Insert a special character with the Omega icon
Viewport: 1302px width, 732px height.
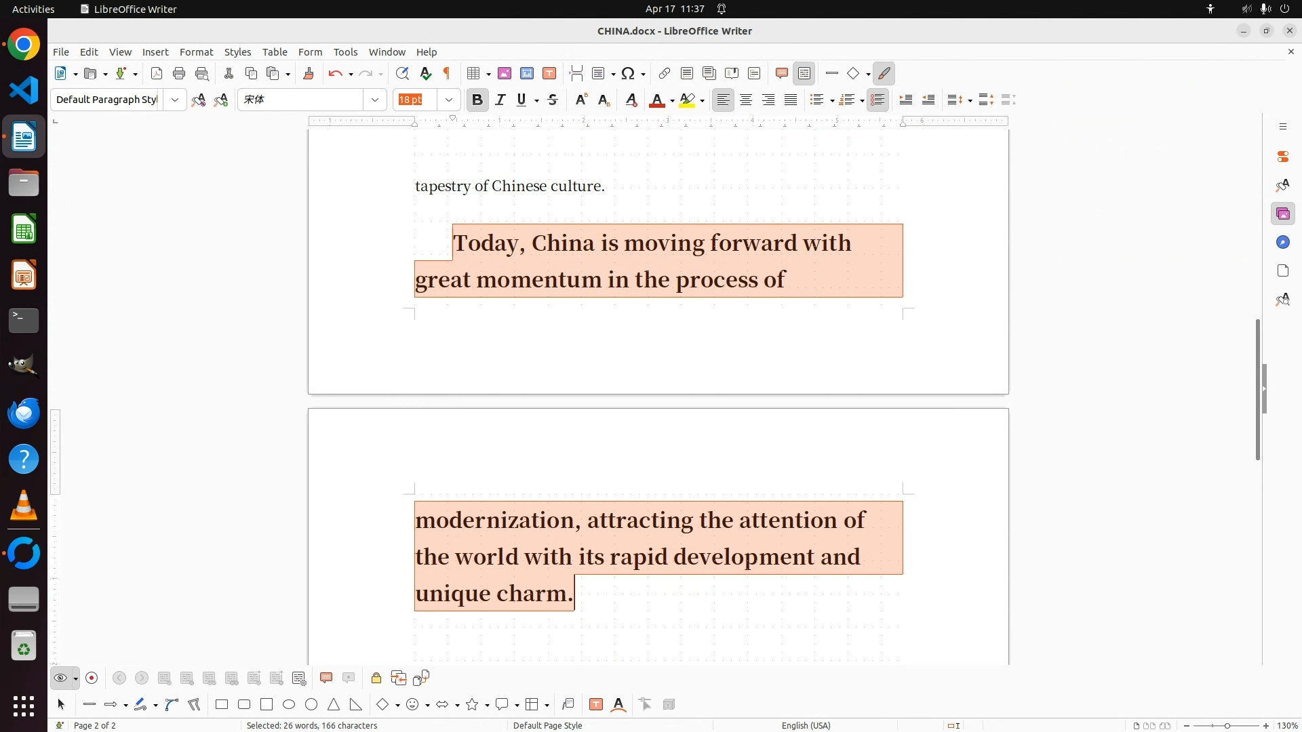click(628, 74)
